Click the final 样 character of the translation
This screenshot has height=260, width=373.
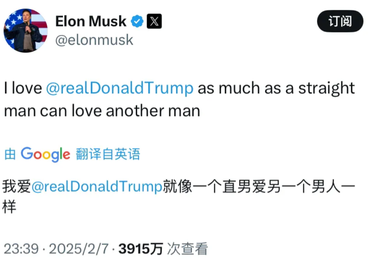click(9, 207)
